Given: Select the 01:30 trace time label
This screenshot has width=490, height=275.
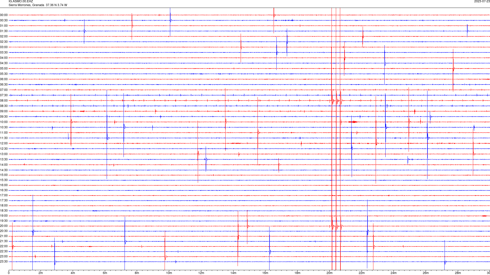Looking at the screenshot, I should click(x=4, y=31).
